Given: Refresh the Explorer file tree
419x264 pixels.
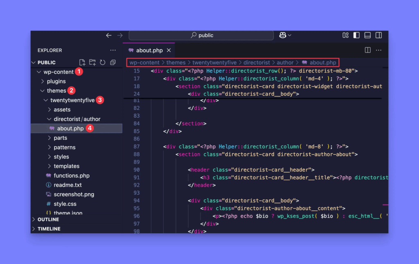Looking at the screenshot, I should coord(102,62).
